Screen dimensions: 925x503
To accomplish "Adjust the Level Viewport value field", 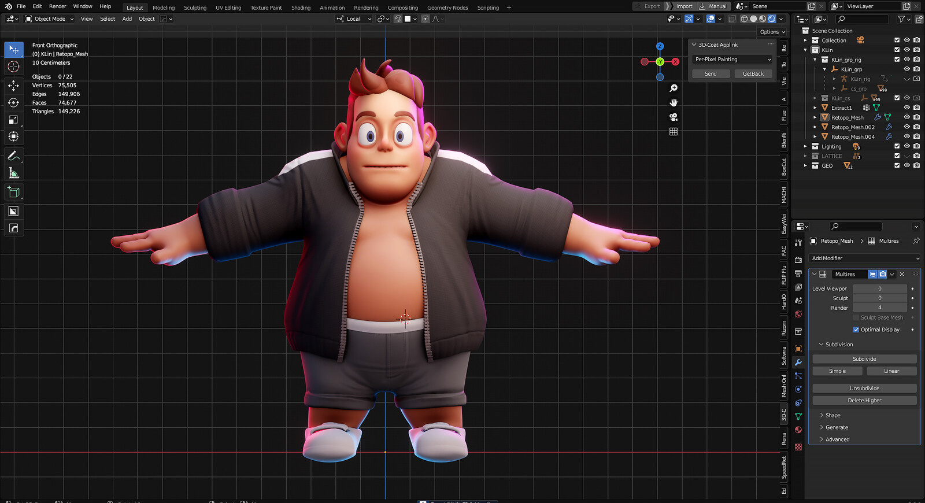I will point(880,289).
